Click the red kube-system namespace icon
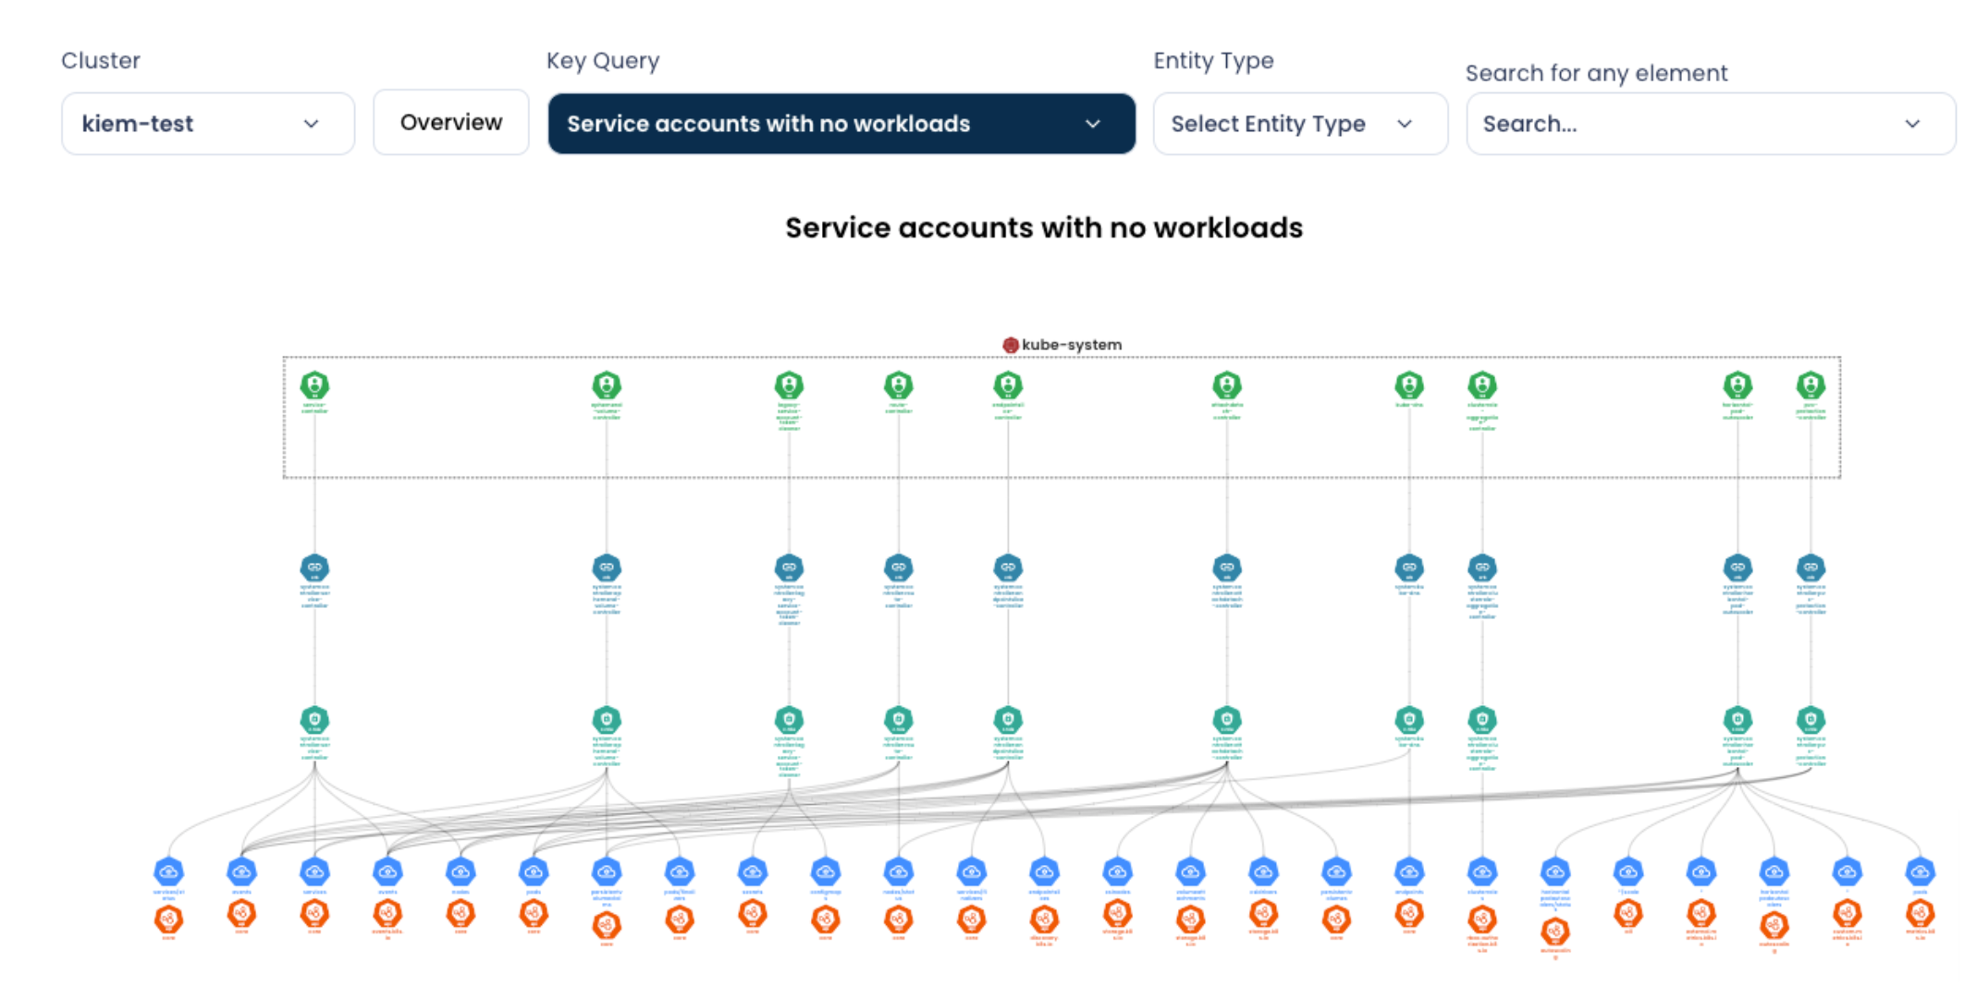The image size is (1977, 999). [1011, 345]
